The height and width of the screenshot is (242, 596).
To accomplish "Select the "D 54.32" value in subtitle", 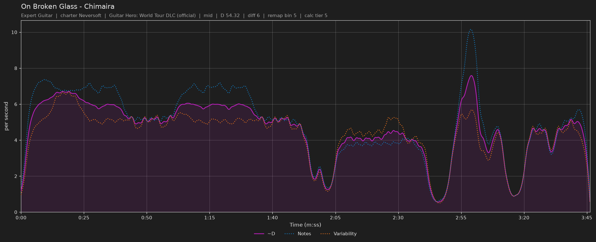I will [x=230, y=16].
